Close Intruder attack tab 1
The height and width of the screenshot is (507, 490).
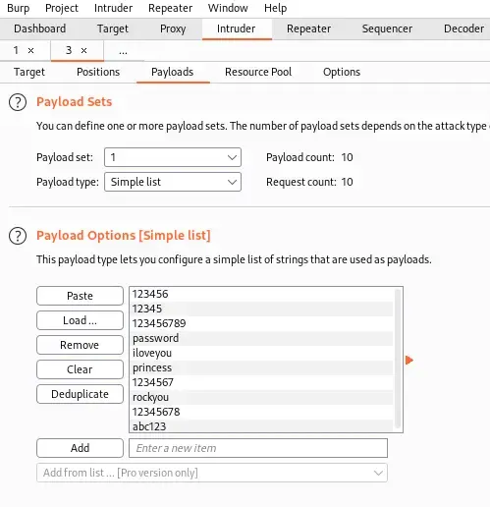pyautogui.click(x=30, y=50)
